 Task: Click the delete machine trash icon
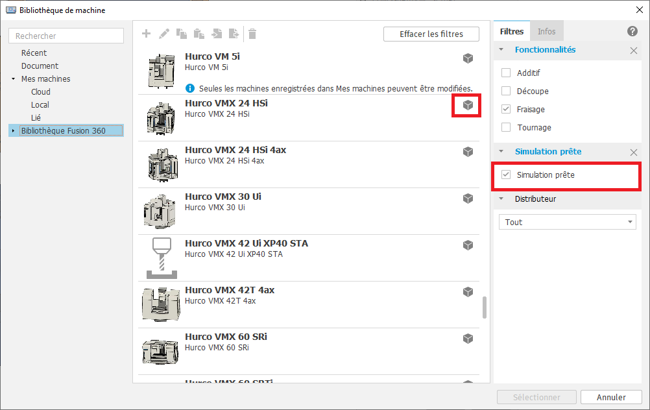click(x=252, y=34)
